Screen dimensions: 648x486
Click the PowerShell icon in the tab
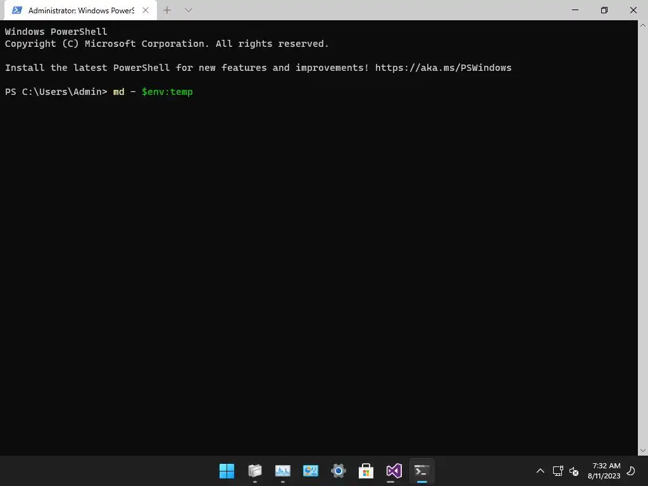(x=17, y=10)
